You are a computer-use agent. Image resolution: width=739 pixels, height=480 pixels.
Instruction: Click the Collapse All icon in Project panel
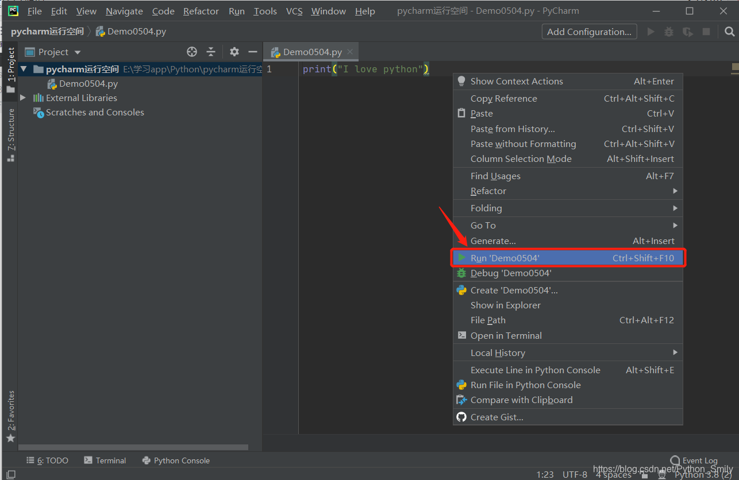pyautogui.click(x=211, y=52)
